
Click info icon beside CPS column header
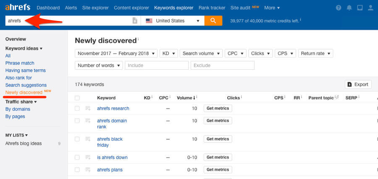point(285,97)
